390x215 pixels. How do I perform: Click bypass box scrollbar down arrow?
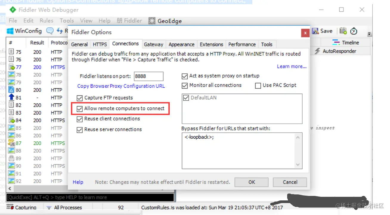(298, 165)
